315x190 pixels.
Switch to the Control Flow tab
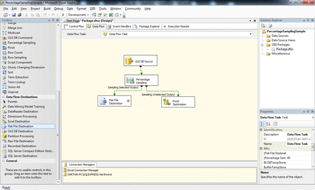click(74, 26)
